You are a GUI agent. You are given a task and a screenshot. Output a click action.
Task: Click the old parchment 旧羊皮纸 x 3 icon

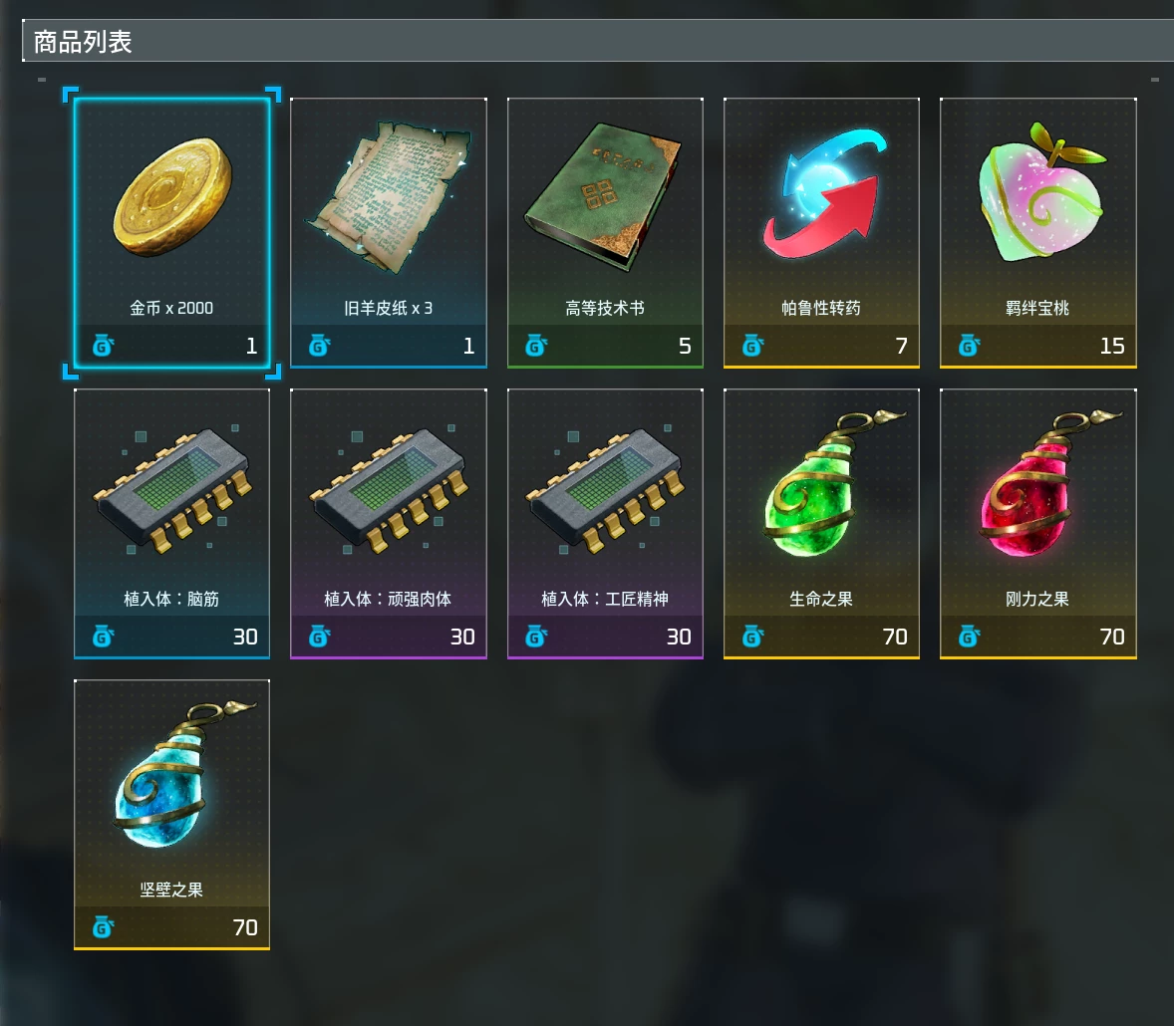(x=389, y=197)
